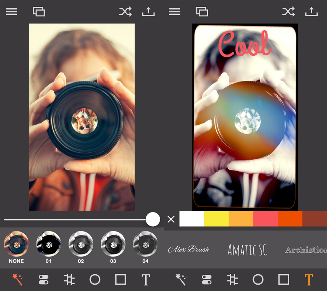Tap the shuffle icon on left screen

[x=125, y=12]
